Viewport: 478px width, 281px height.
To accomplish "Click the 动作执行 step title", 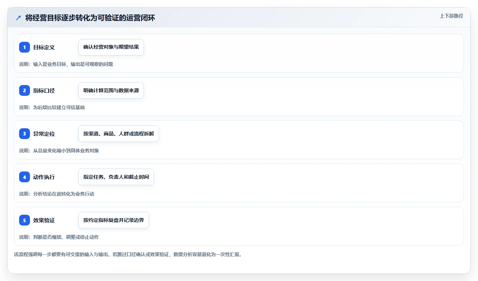I will click(44, 177).
